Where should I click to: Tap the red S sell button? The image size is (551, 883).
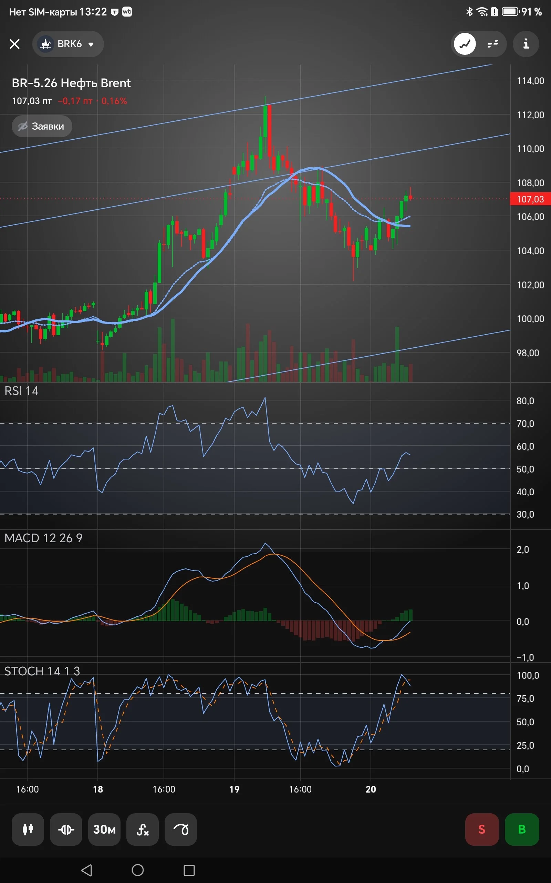pyautogui.click(x=482, y=829)
